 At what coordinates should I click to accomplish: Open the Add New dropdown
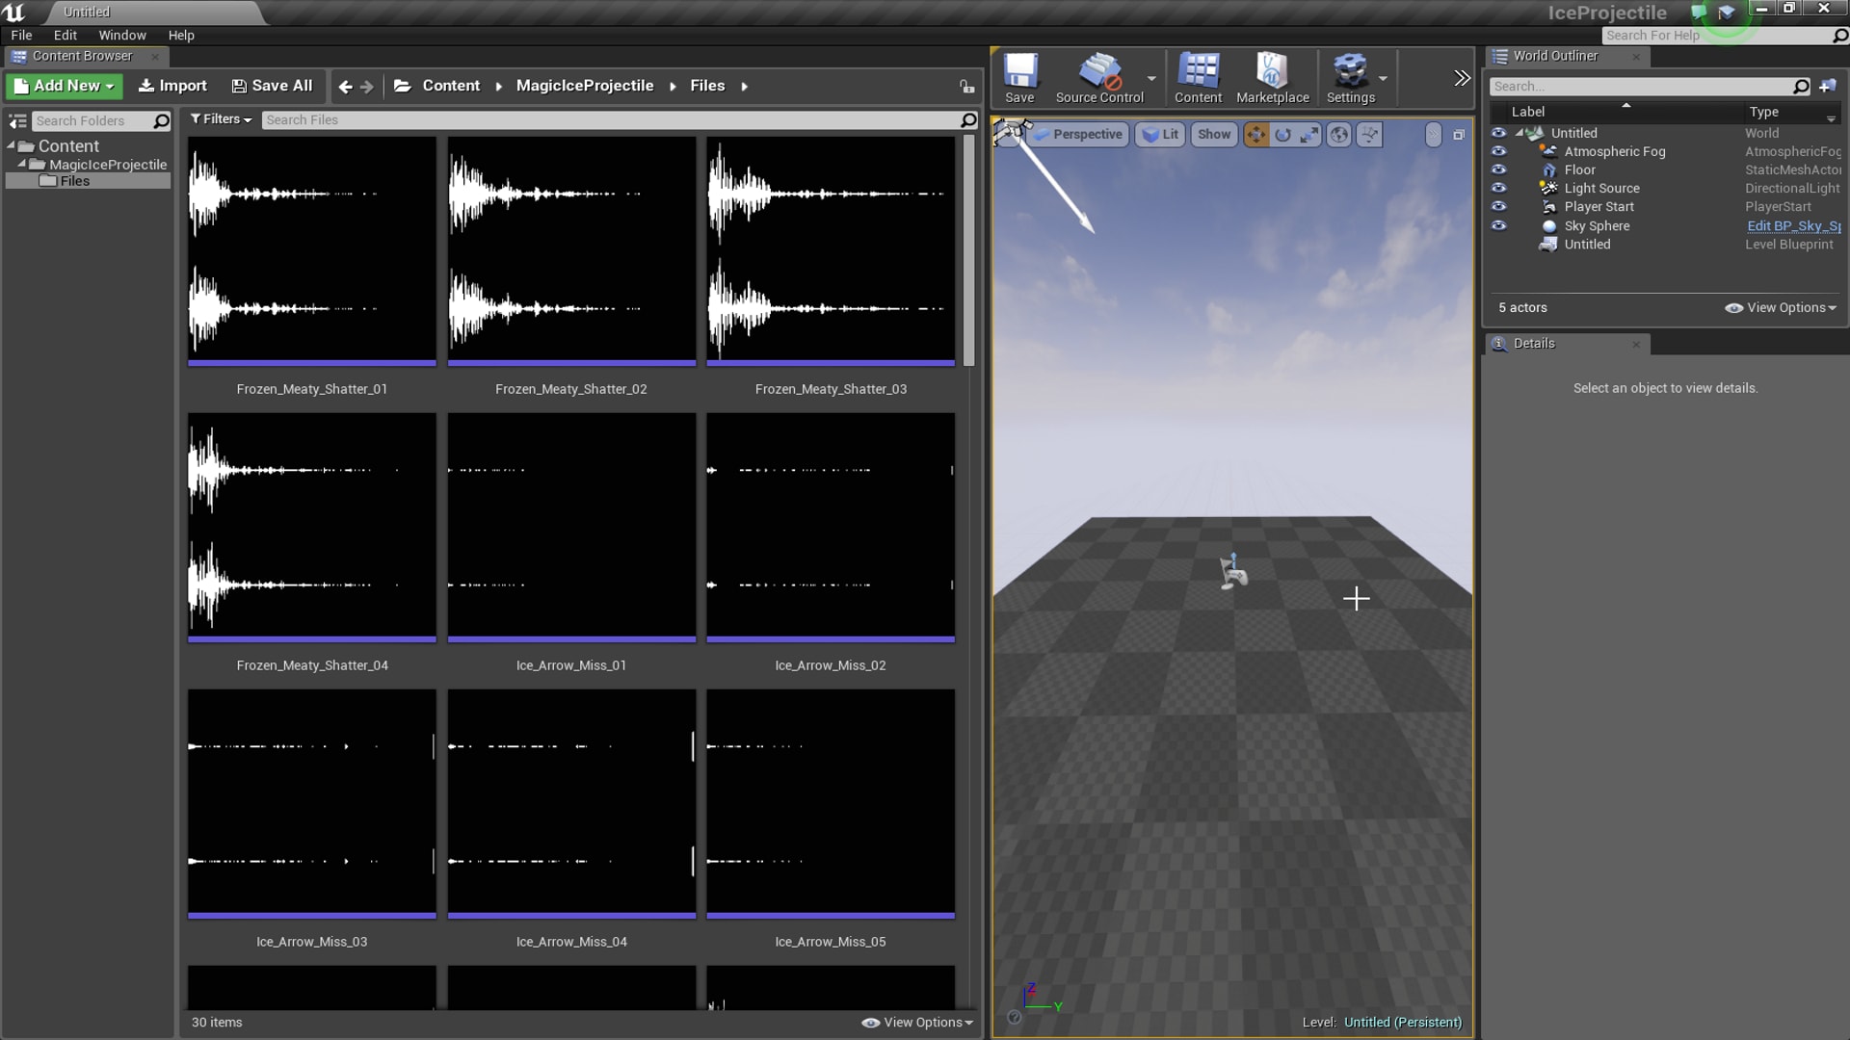pyautogui.click(x=65, y=86)
